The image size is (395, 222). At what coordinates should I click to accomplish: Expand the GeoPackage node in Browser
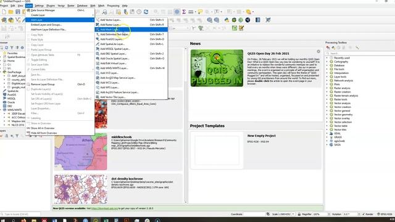click(x=1, y=72)
